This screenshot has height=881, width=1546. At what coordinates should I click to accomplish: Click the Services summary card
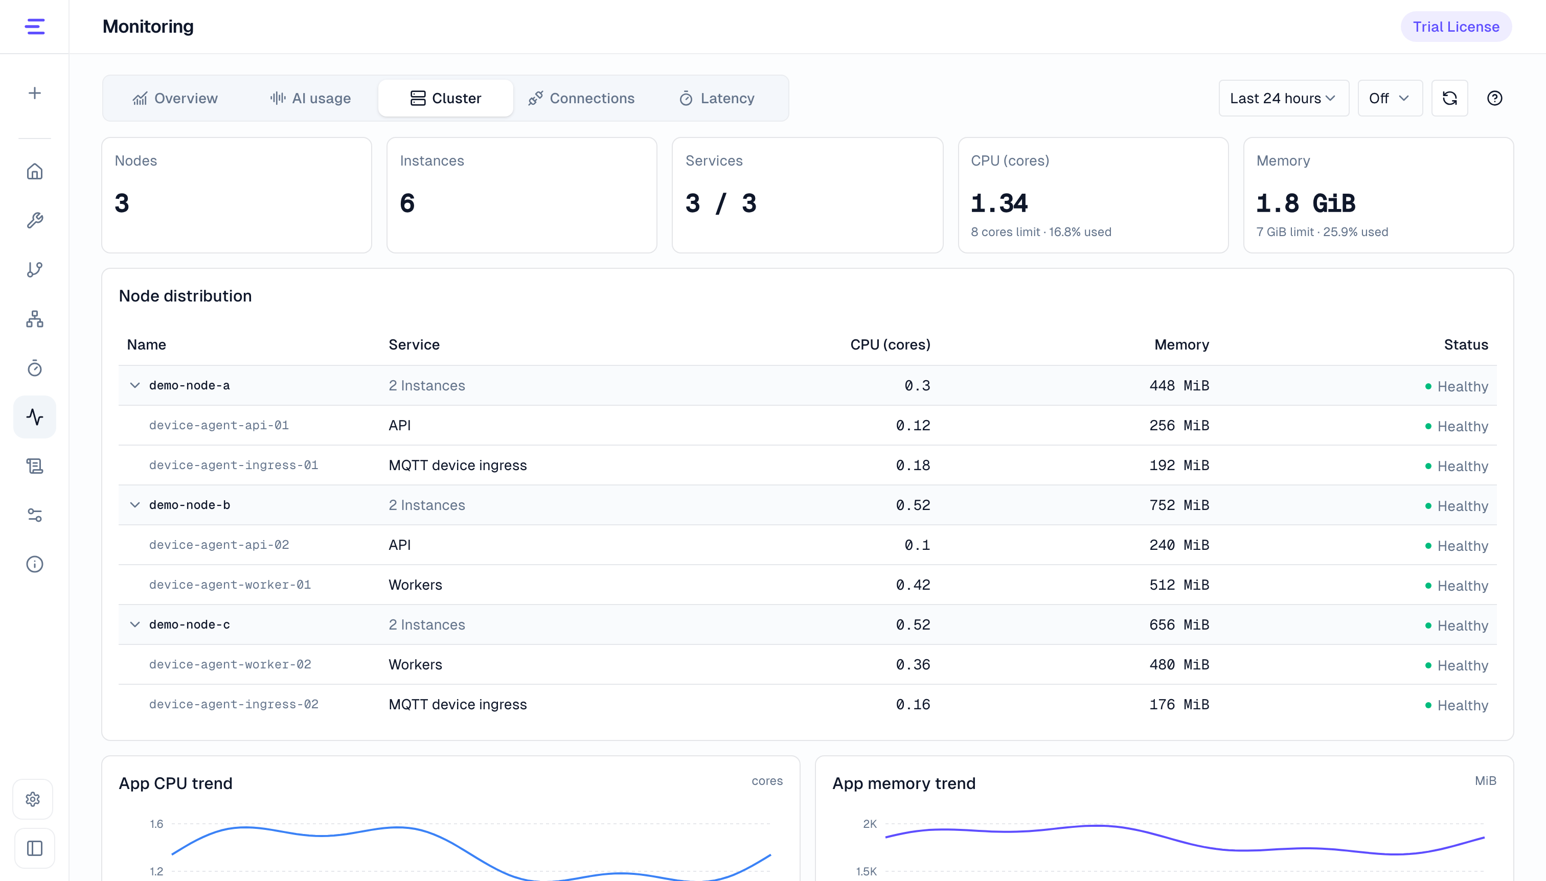tap(807, 195)
